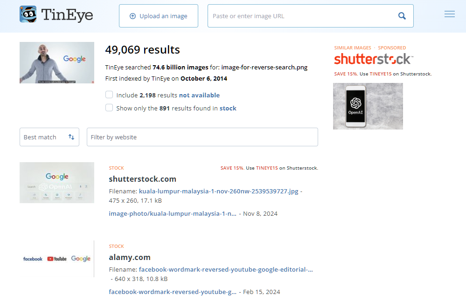Open the facebook YouTube Google result thumbnail
This screenshot has width=466, height=301.
[57, 259]
